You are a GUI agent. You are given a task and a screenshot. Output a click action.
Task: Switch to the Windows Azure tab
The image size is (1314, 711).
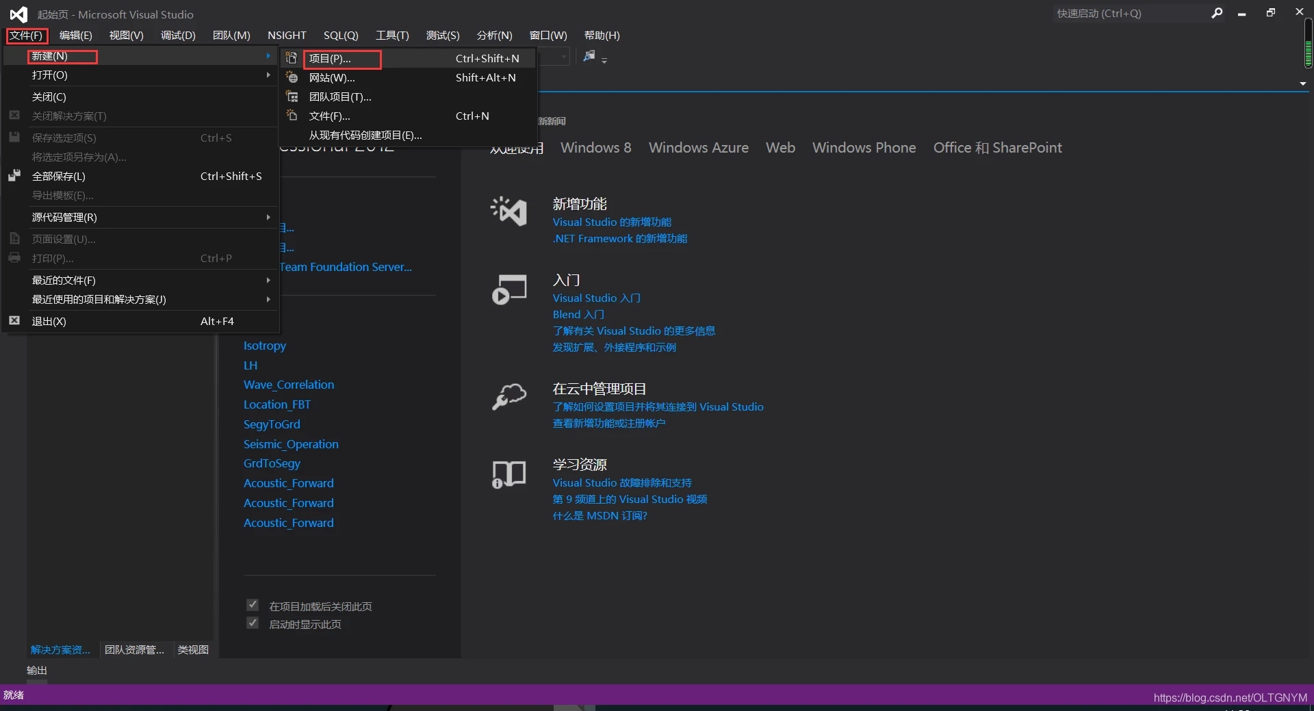click(699, 148)
